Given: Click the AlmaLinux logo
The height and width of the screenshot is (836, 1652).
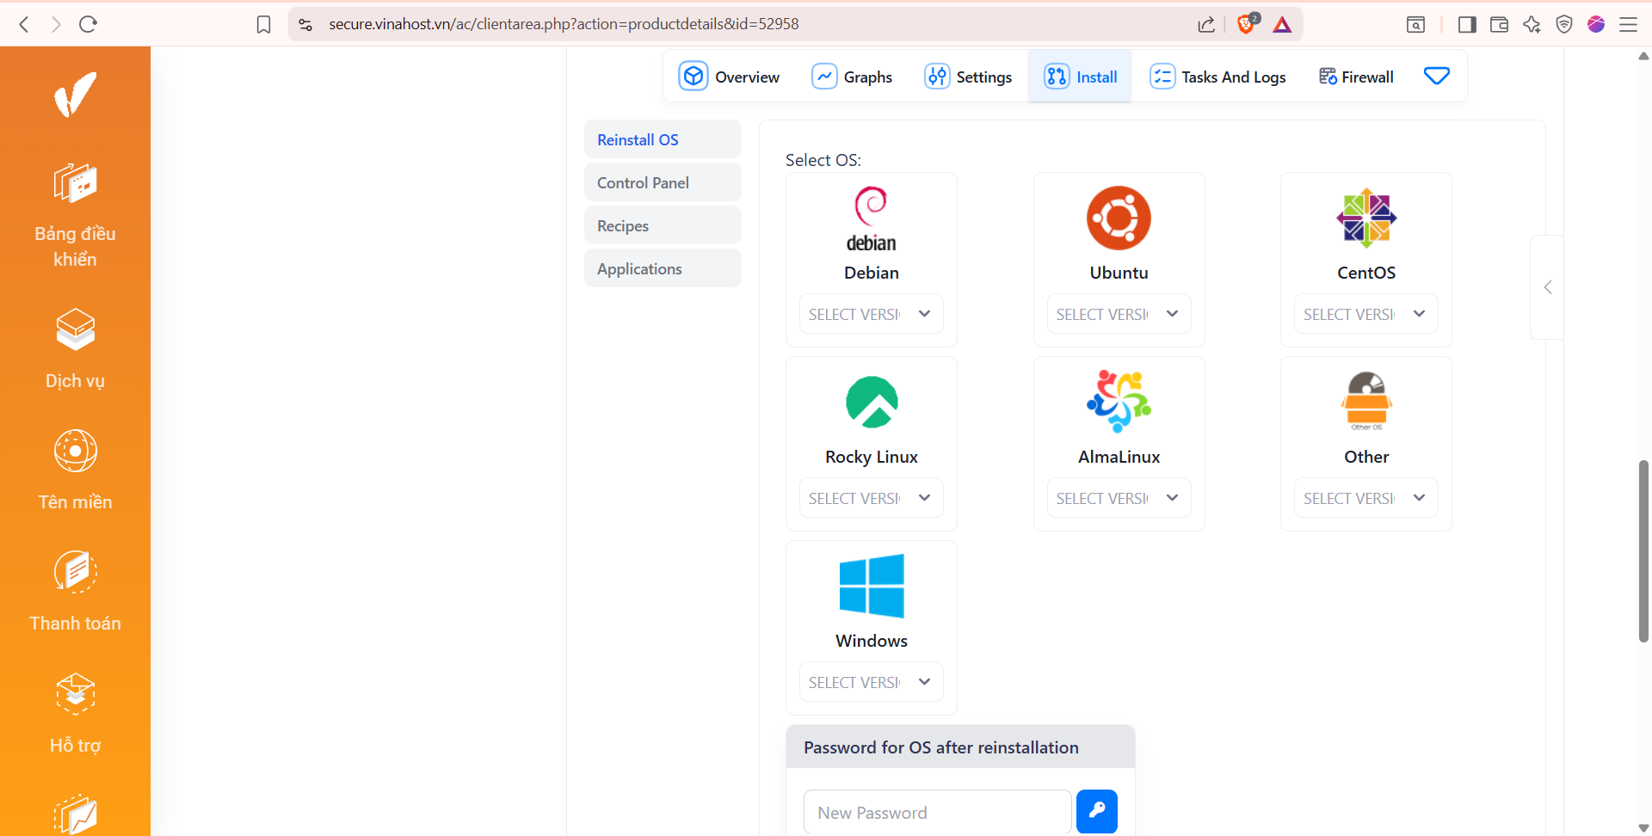Looking at the screenshot, I should point(1119,402).
